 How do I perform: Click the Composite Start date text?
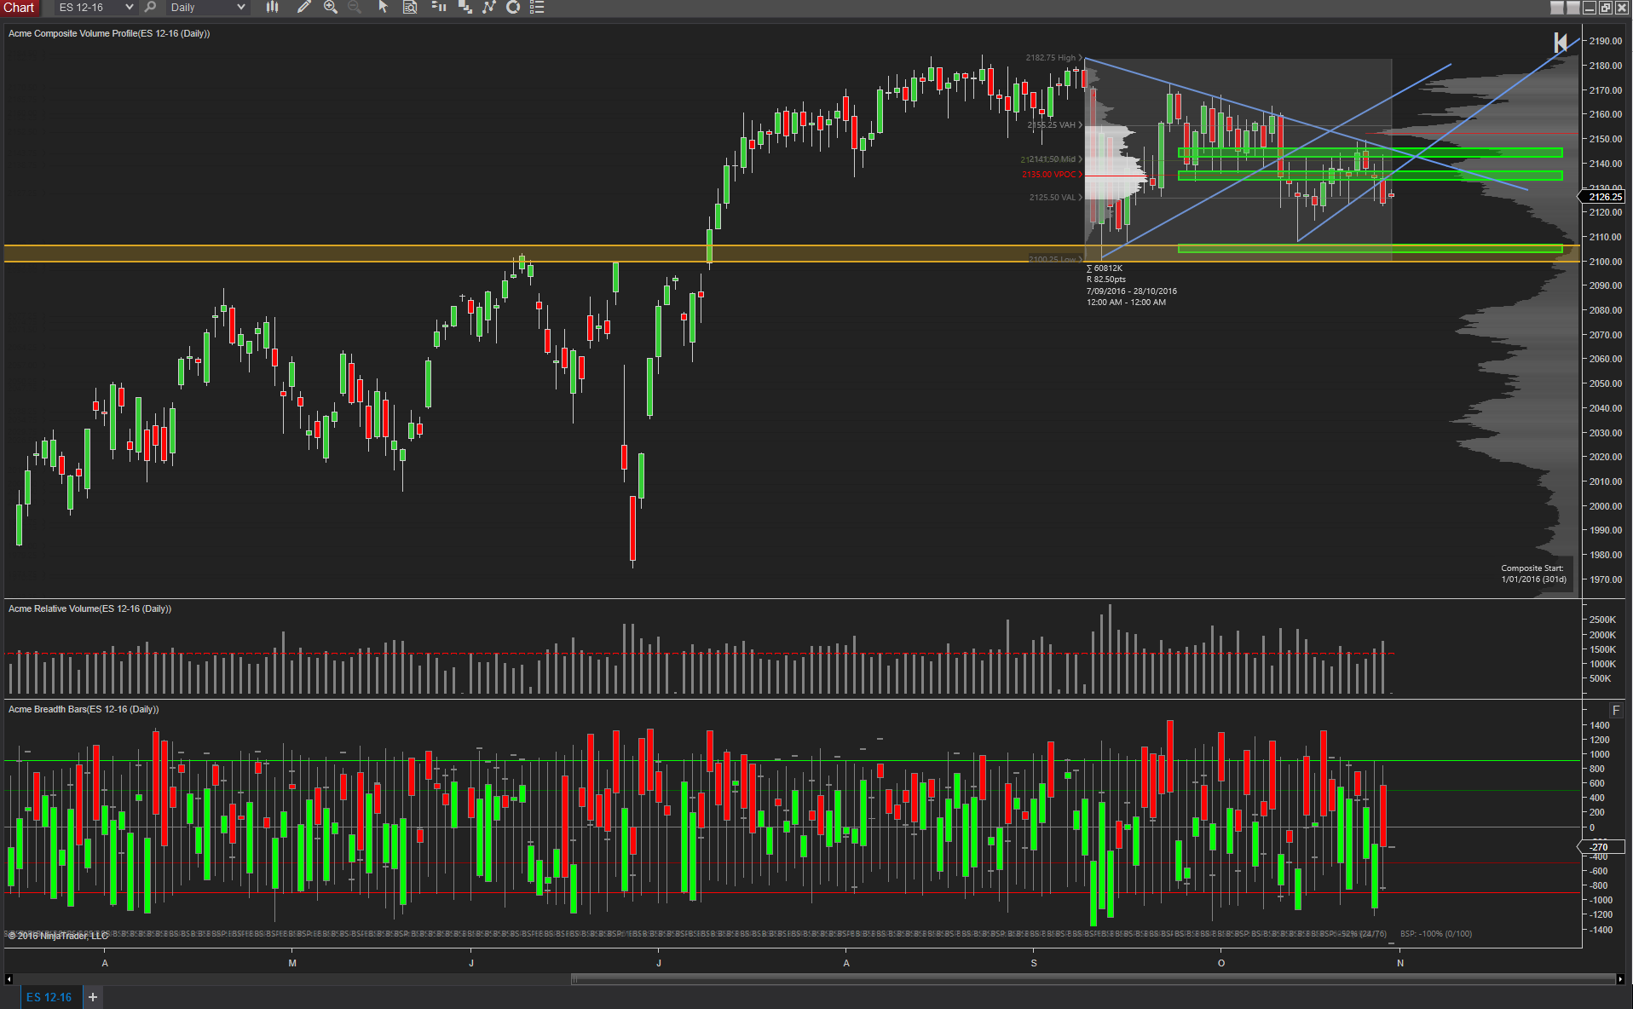1533,574
